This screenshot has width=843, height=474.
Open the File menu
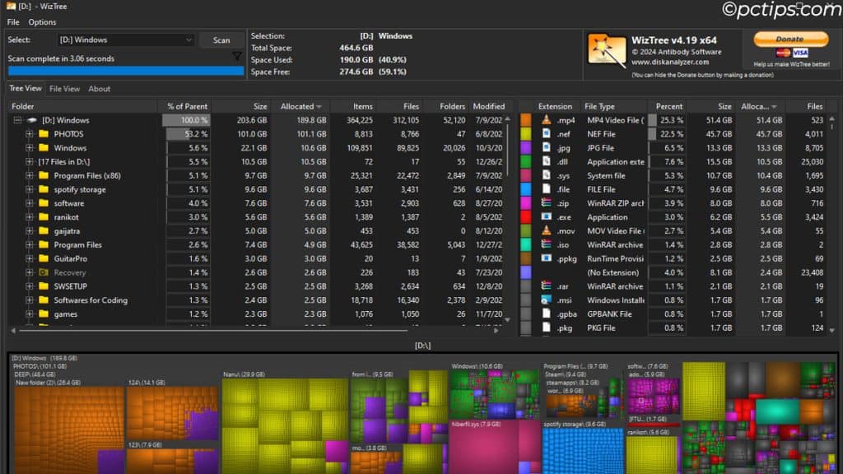tap(13, 22)
